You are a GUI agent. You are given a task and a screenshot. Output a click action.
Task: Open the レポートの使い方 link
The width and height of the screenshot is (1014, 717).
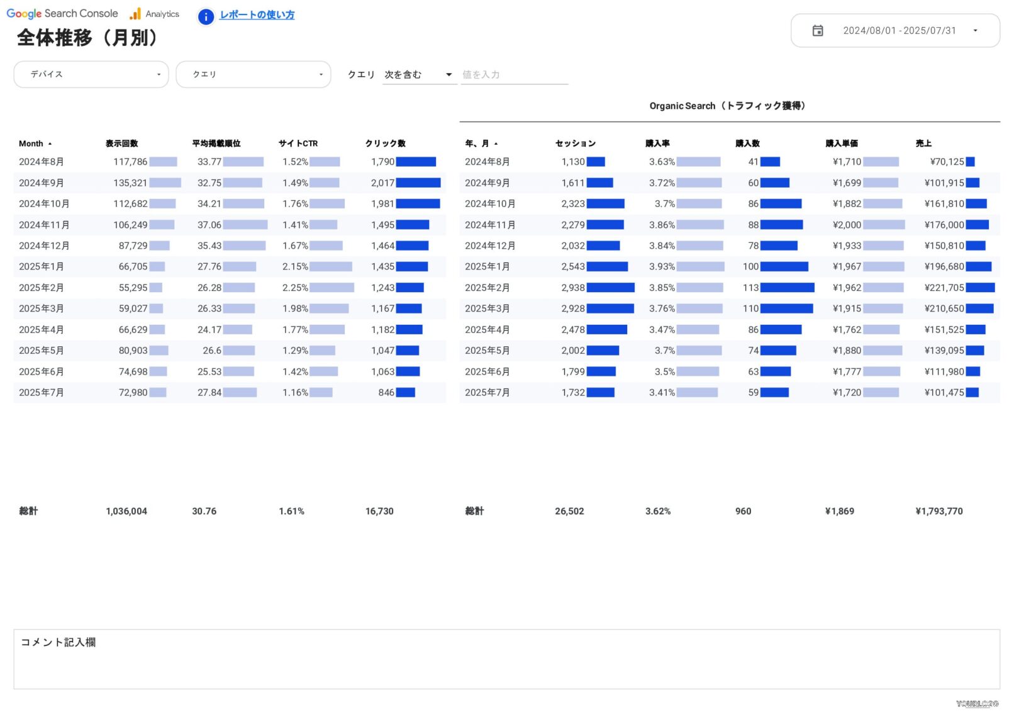(257, 14)
